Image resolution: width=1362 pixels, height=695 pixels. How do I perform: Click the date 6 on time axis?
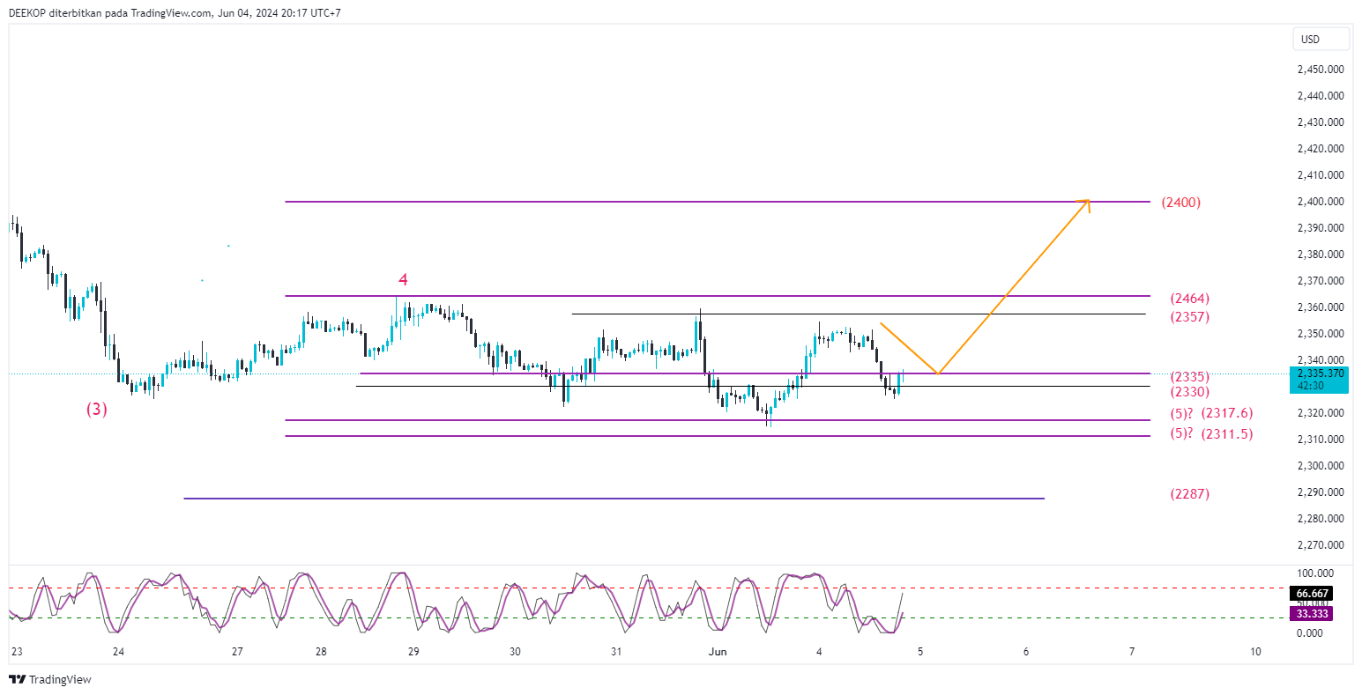1026,652
